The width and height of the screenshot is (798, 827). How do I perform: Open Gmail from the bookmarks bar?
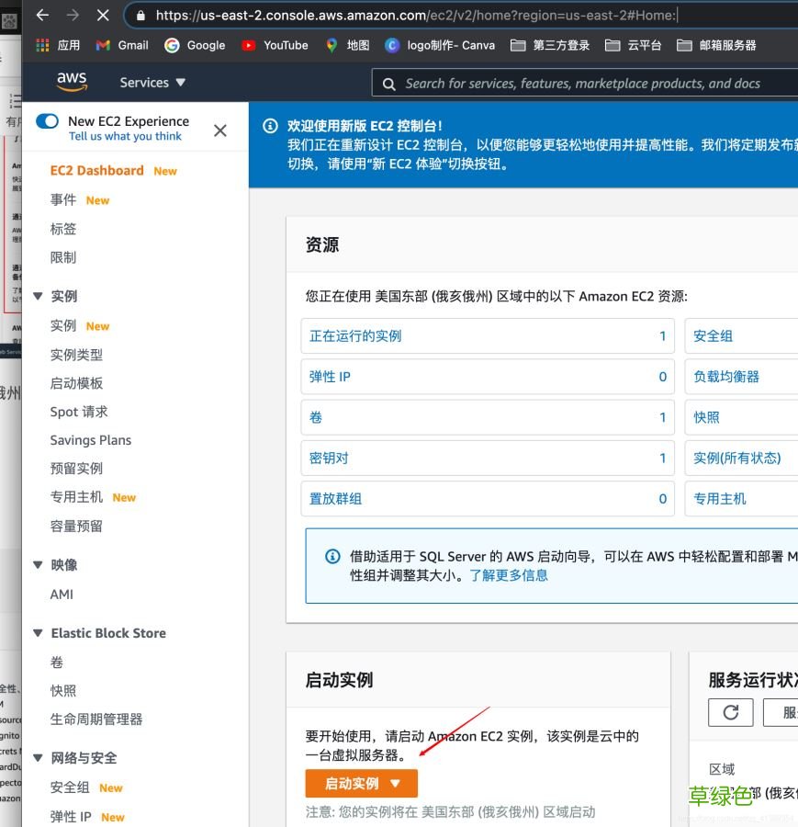click(121, 43)
